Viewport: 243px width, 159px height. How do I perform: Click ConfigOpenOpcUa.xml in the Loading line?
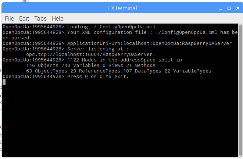(x=128, y=26)
